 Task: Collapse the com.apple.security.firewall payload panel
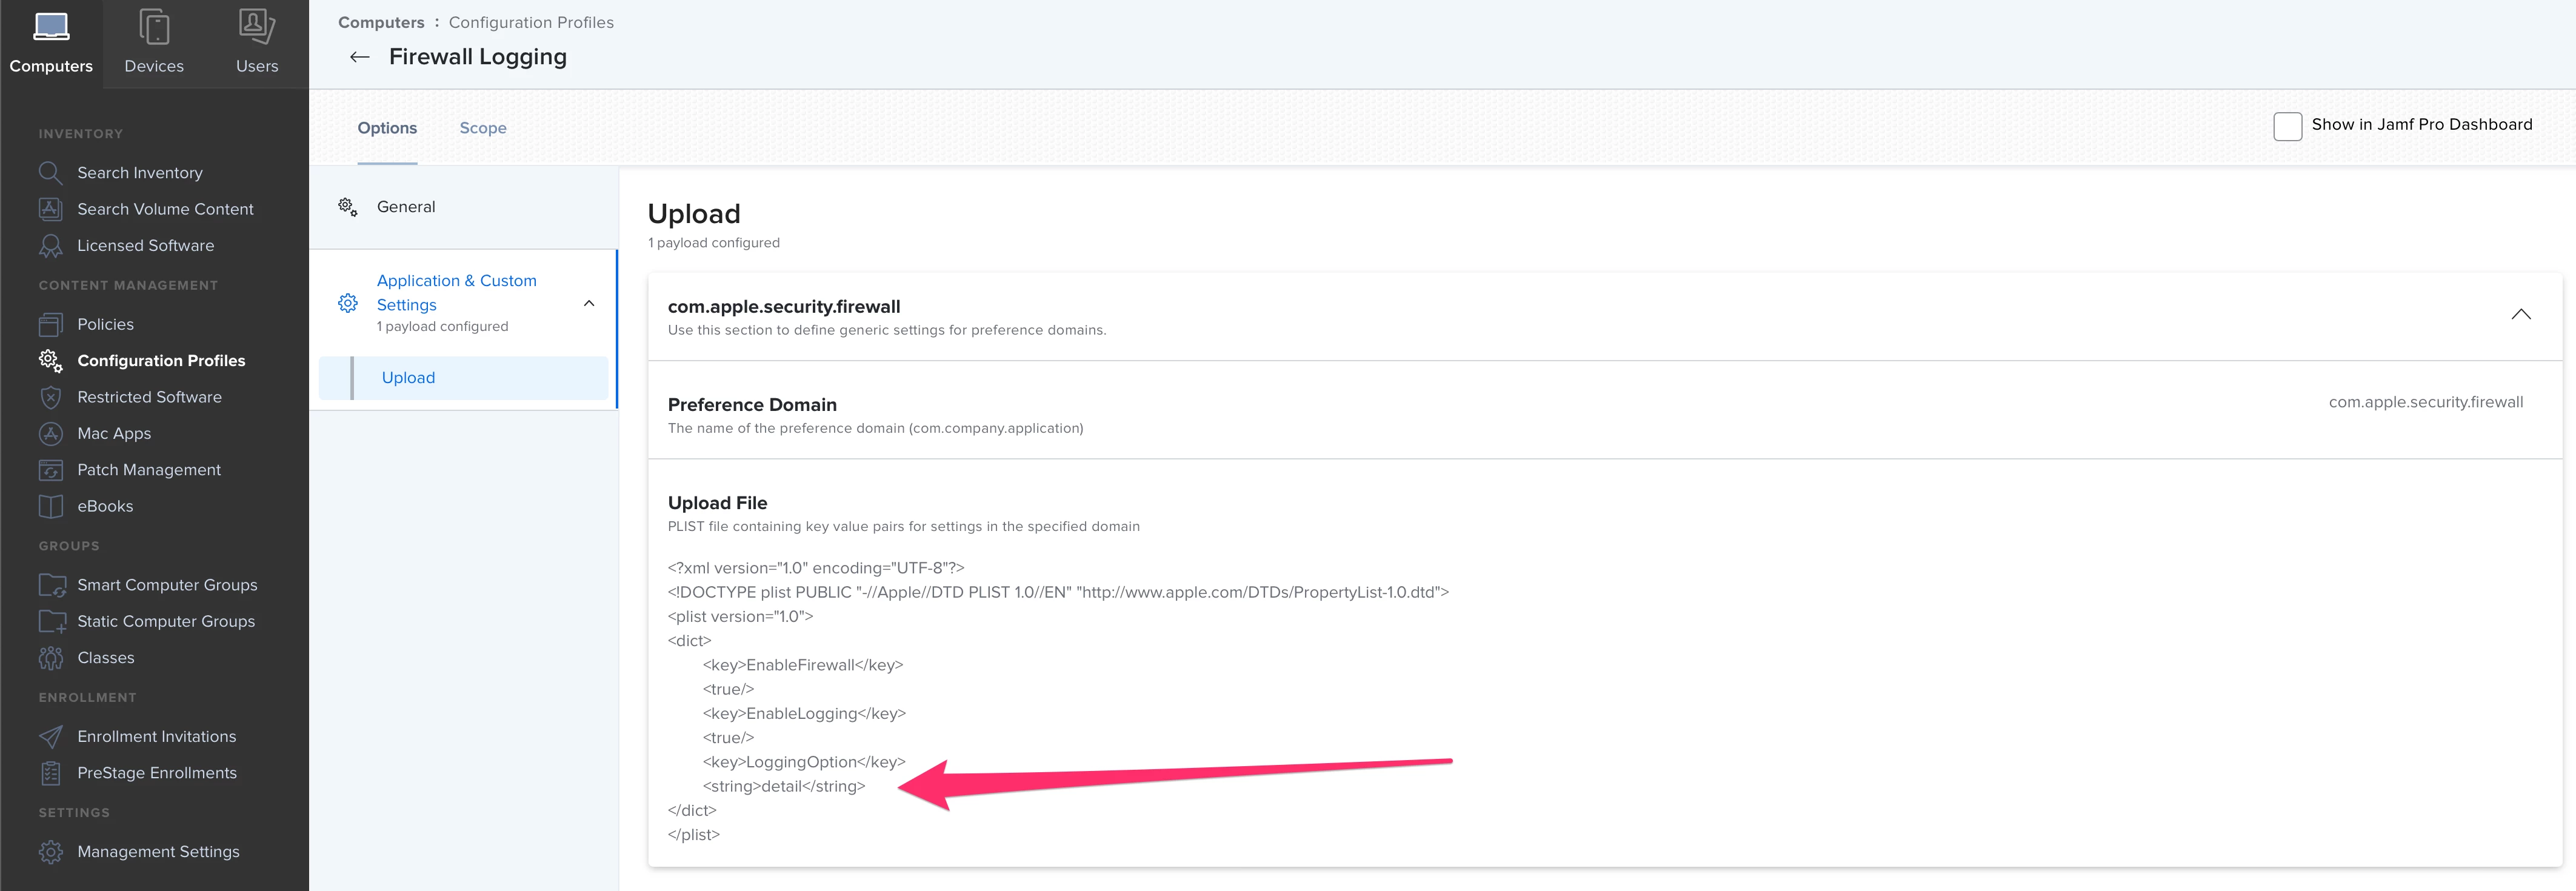click(x=2521, y=314)
